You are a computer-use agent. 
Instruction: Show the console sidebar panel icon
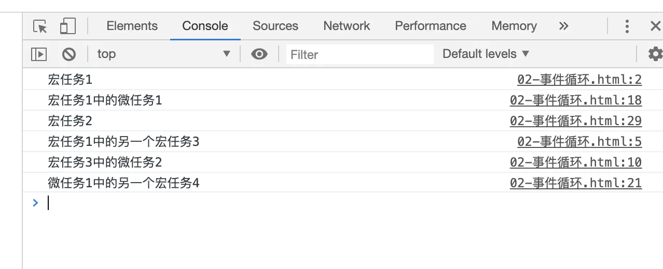[39, 54]
